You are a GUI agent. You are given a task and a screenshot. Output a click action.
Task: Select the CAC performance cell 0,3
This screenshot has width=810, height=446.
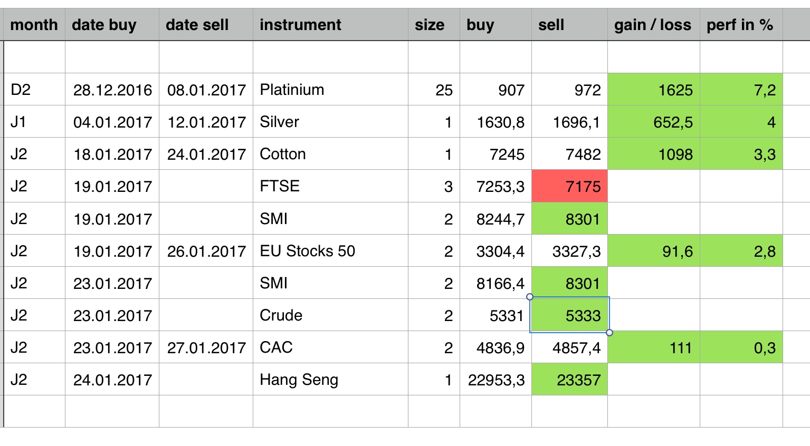click(741, 348)
